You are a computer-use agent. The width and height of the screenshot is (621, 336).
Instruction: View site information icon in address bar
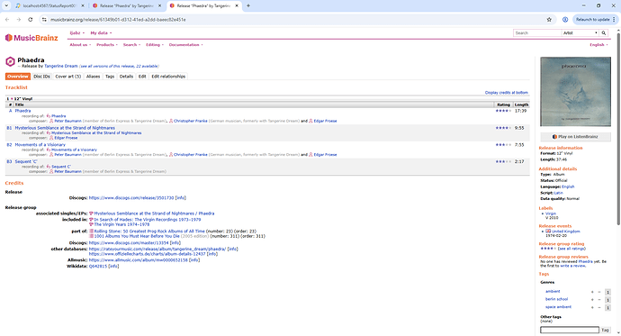pyautogui.click(x=44, y=20)
